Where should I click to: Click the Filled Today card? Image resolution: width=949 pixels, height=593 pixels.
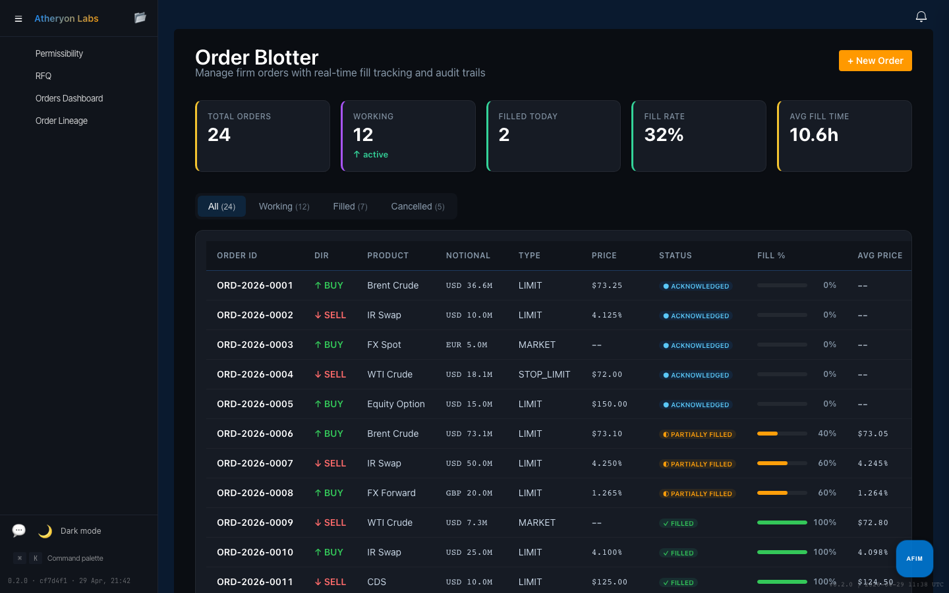pos(554,136)
